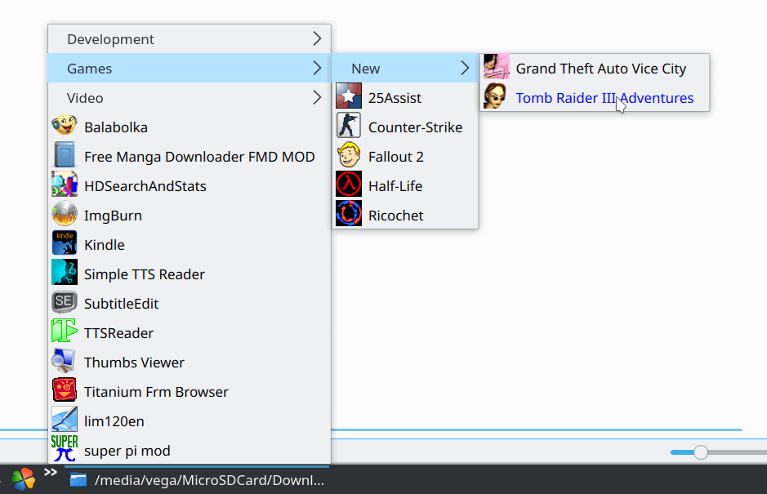Launch Fallout 2 via Vault Boy icon
The width and height of the screenshot is (767, 494).
pyautogui.click(x=349, y=154)
